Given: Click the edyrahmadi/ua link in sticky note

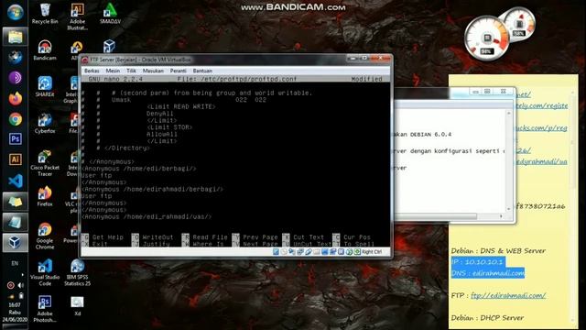Looking at the screenshot, I should pyautogui.click(x=542, y=161).
